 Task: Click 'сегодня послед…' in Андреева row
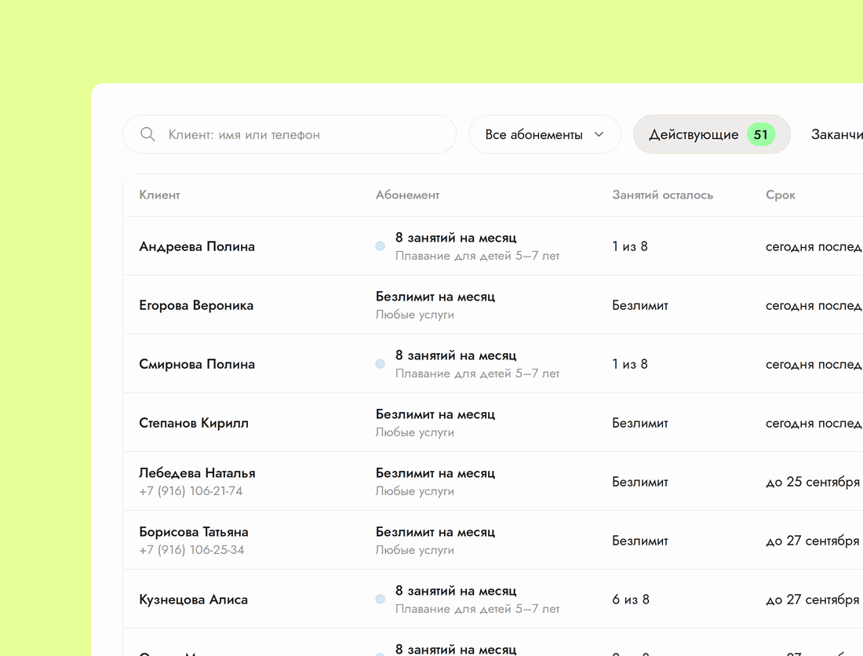click(814, 246)
